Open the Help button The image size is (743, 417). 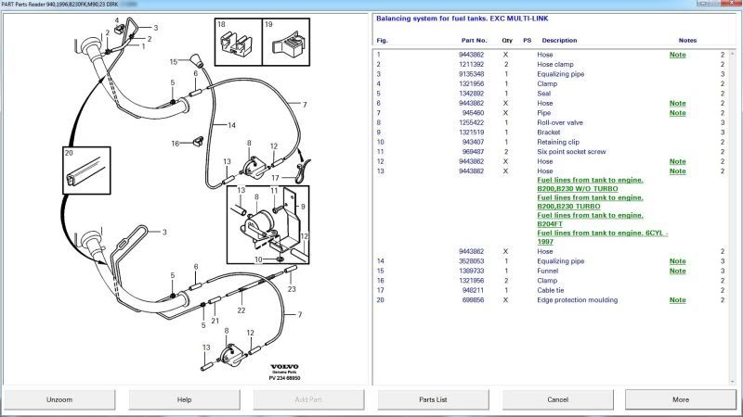[x=185, y=399]
